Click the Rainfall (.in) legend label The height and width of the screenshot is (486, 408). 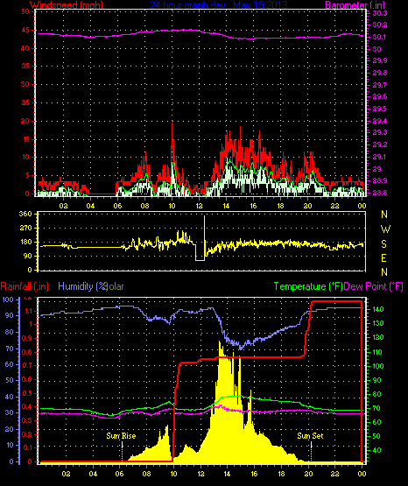(x=25, y=286)
